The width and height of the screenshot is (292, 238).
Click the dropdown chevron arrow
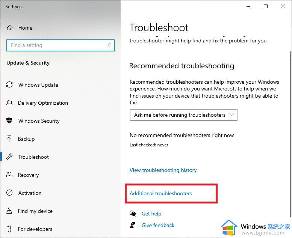(231, 115)
